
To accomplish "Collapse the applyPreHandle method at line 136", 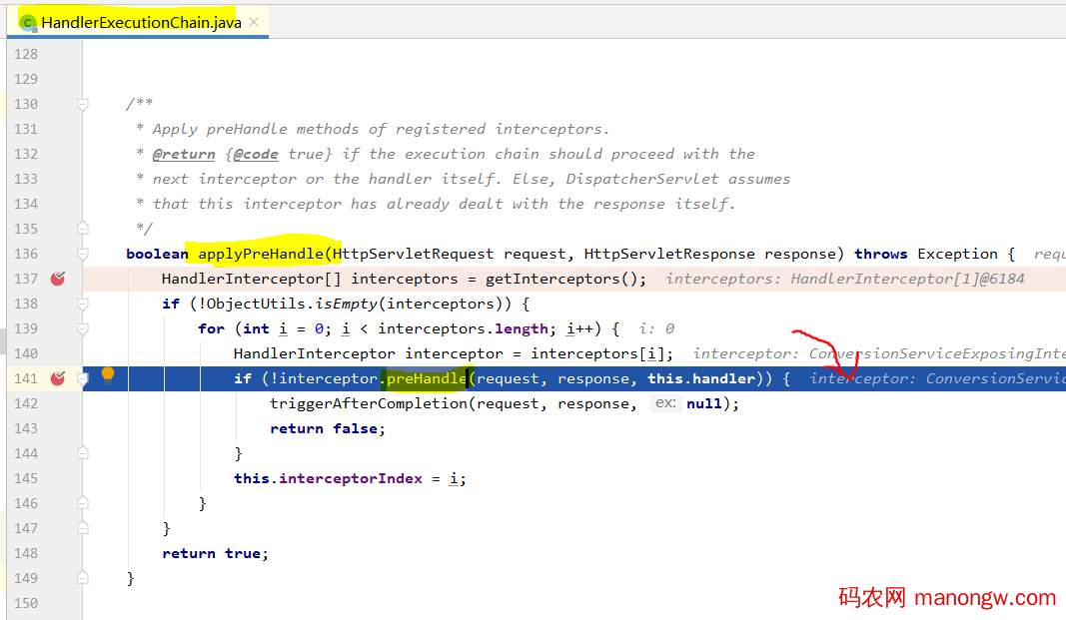I will click(84, 254).
